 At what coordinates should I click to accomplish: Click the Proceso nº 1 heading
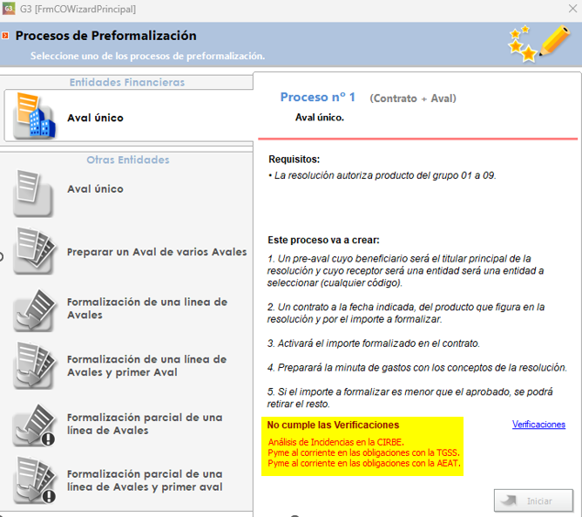tap(318, 97)
